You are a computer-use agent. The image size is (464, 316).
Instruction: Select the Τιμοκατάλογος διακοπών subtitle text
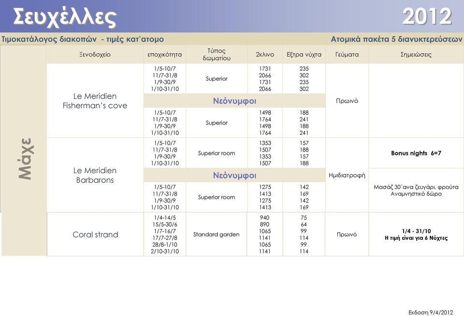[x=49, y=39]
